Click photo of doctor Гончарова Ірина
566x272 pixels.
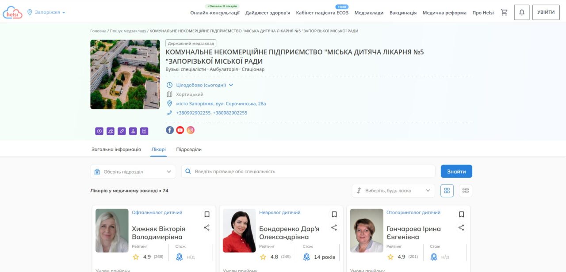point(367,230)
